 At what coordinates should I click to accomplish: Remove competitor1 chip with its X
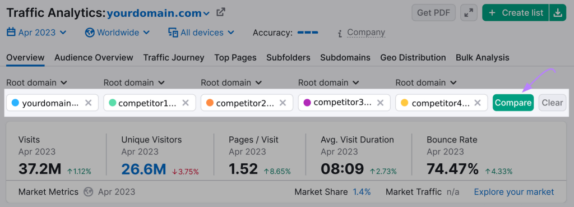point(186,103)
